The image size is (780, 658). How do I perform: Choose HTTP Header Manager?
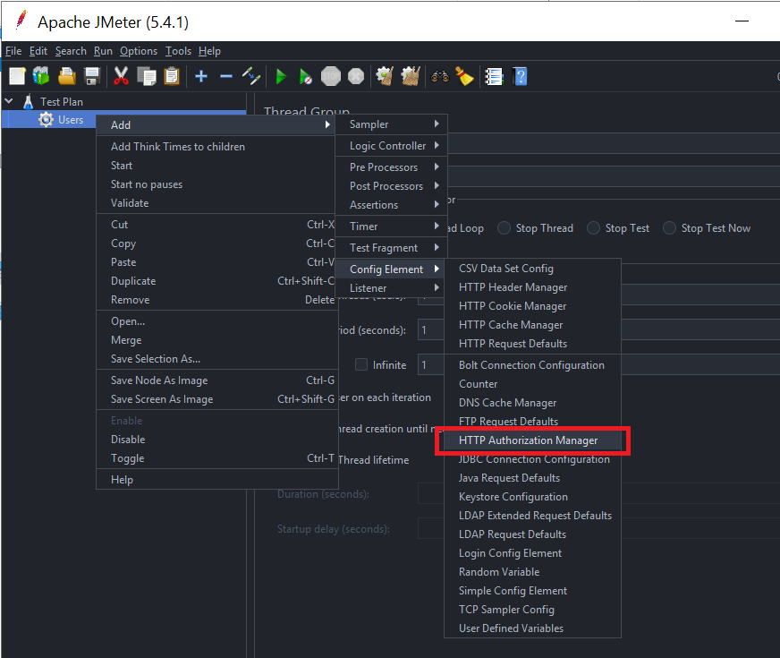pos(532,287)
